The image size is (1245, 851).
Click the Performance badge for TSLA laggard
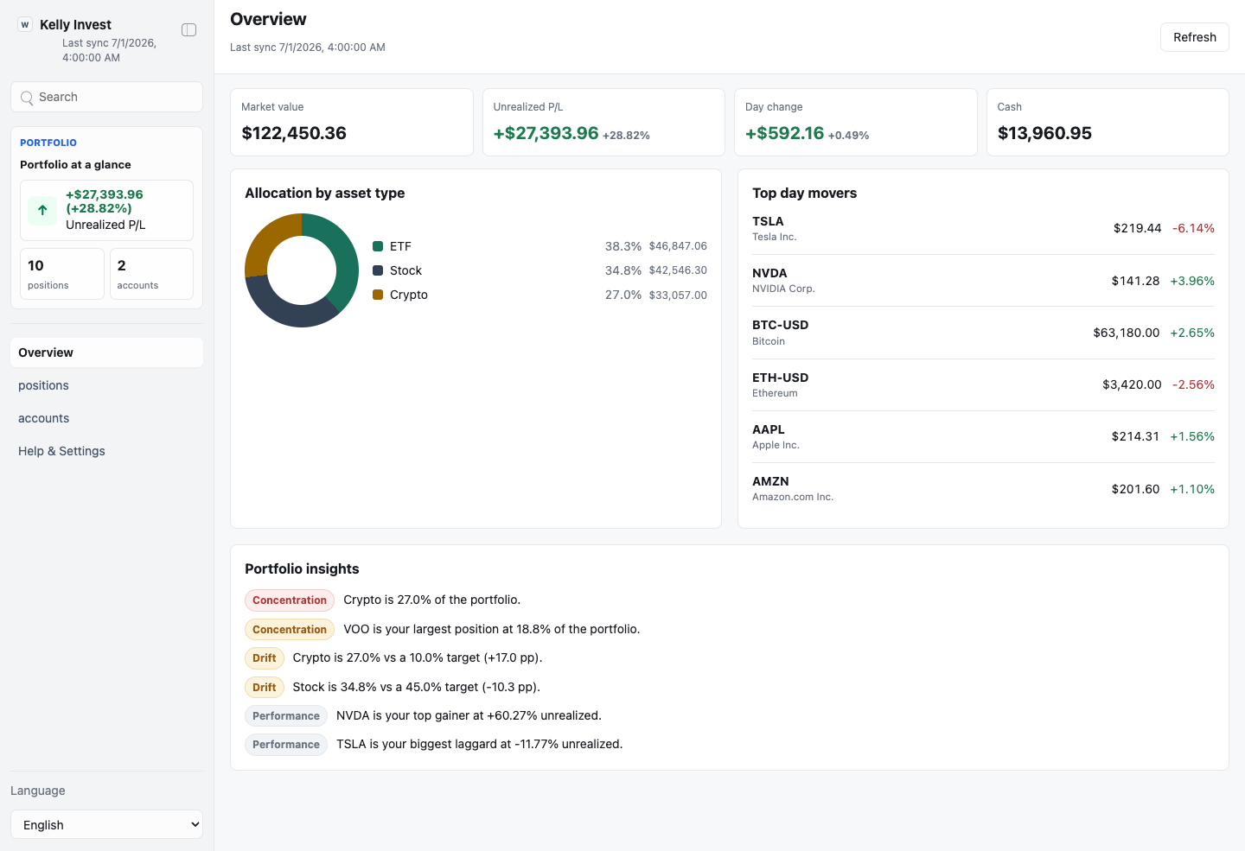tap(286, 745)
